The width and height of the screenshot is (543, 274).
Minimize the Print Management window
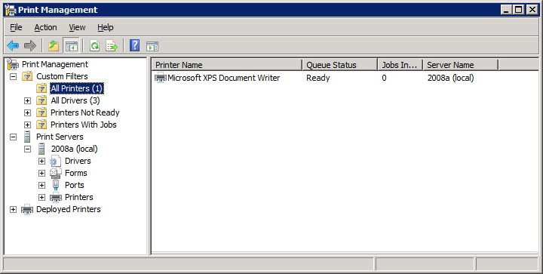tap(506, 10)
